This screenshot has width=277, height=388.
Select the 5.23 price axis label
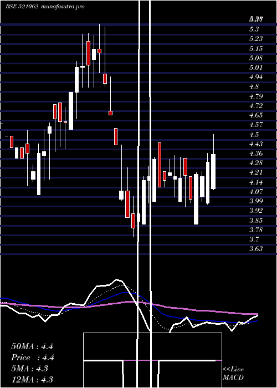click(x=256, y=39)
